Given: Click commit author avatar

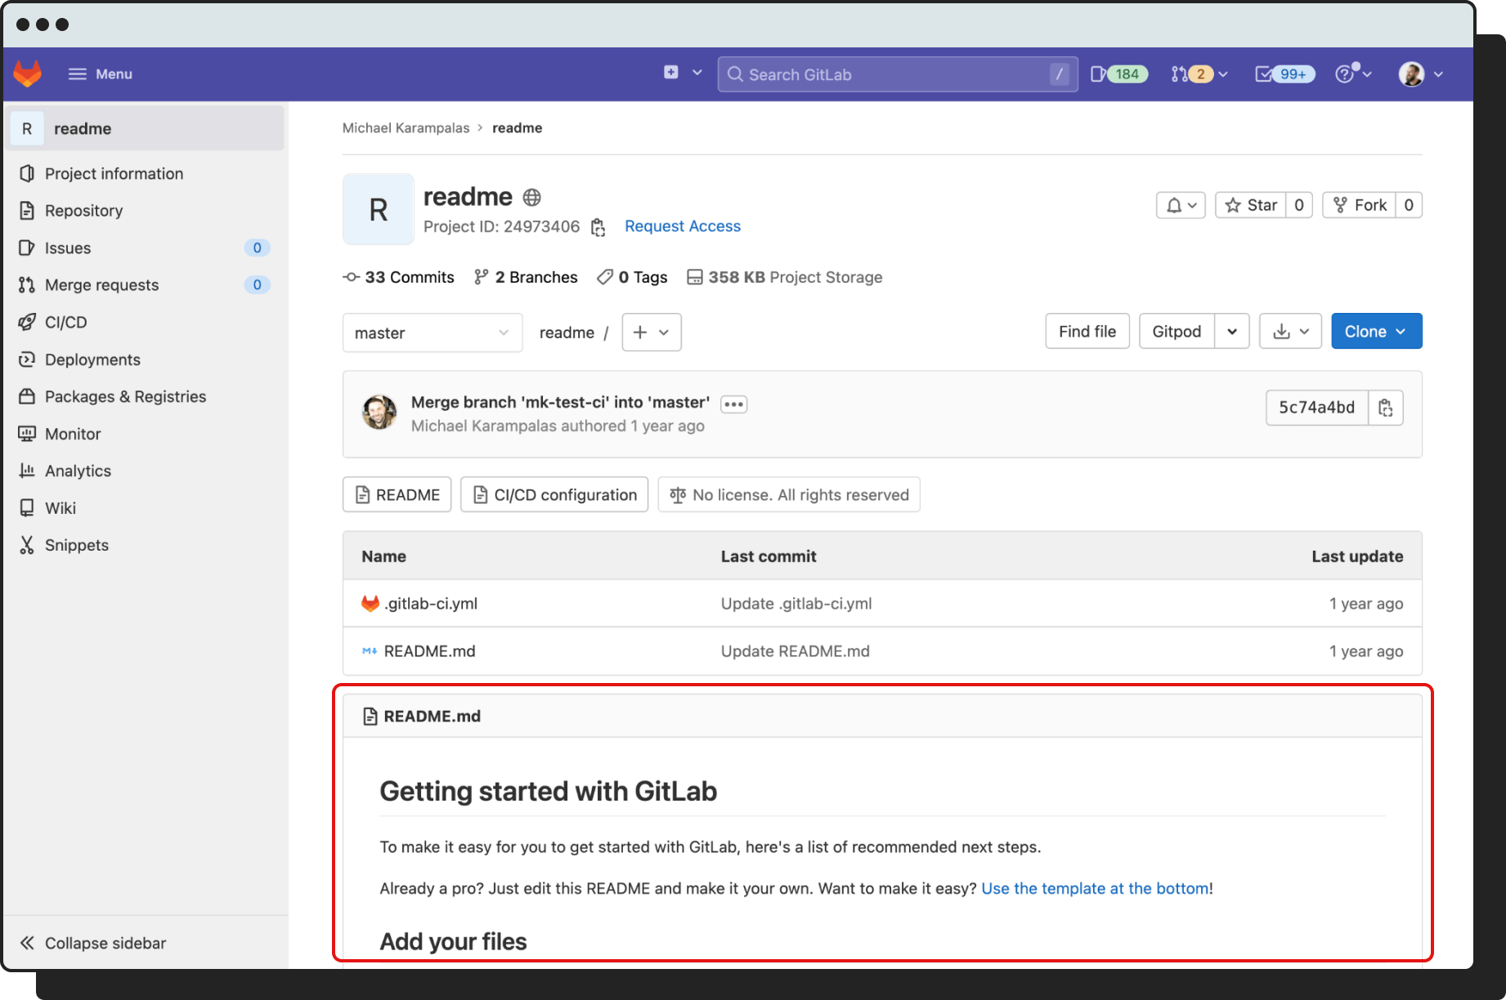Looking at the screenshot, I should (379, 413).
